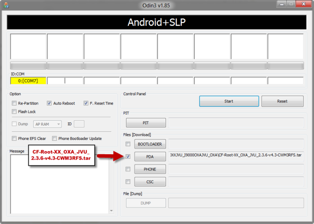Toggle the F. Reset Time checkbox

coord(86,103)
